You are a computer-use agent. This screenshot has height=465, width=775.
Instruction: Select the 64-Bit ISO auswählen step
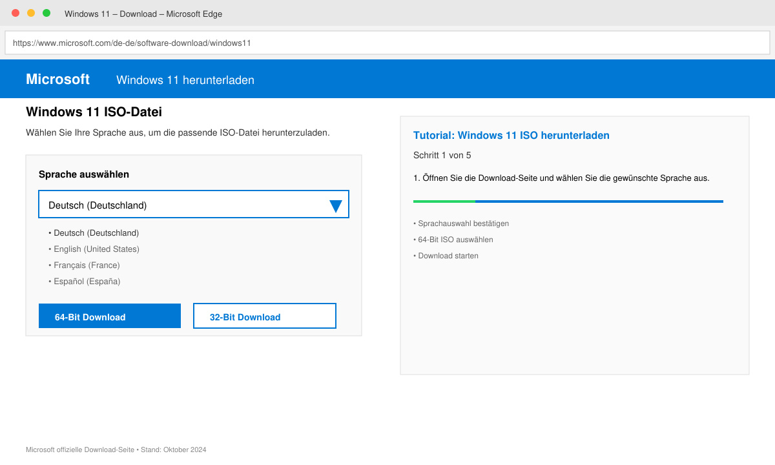click(453, 240)
